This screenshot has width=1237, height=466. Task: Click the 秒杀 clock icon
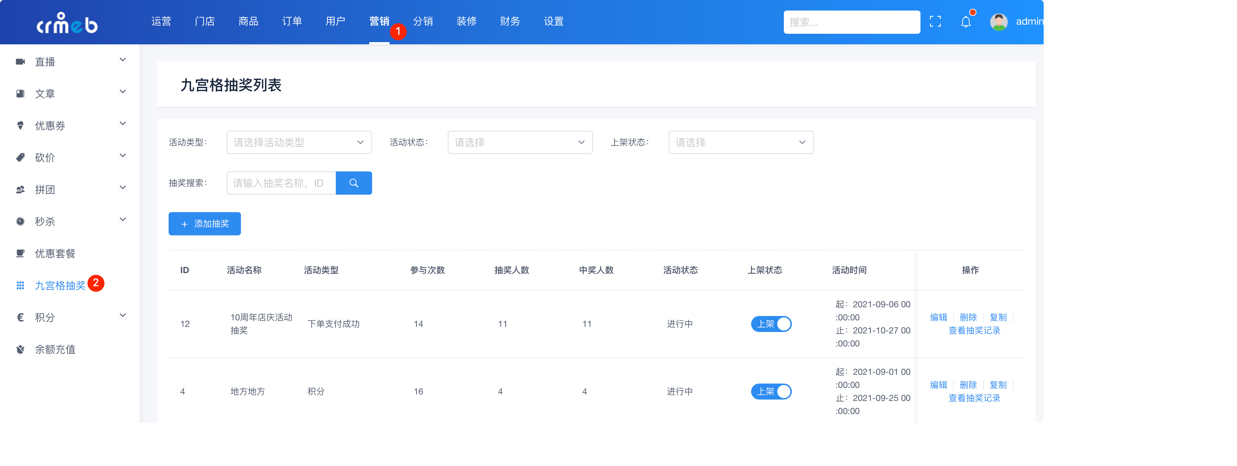[20, 221]
